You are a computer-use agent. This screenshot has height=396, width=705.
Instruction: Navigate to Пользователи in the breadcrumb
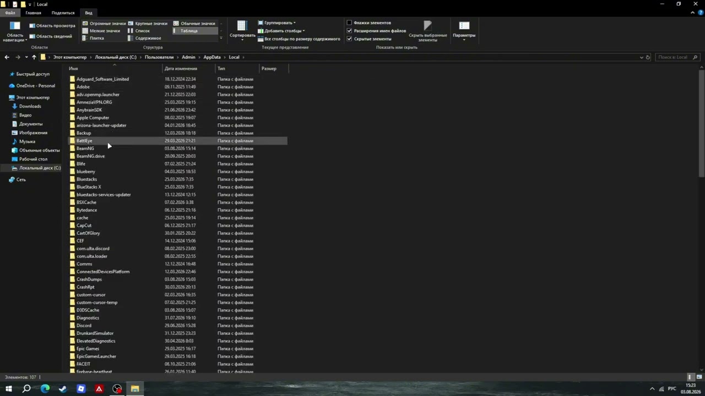click(x=159, y=57)
